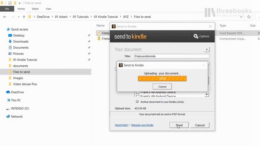
Task: Select 01 Kindle Tutorial in sidebar
Action: [x=25, y=60]
